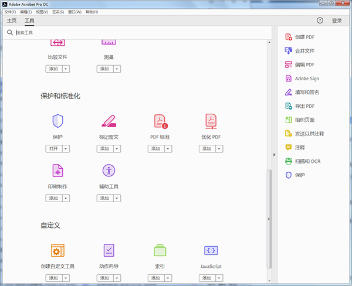Screen dimensions: 352x286
Task: Expand the dropdown arrow under 测量
Action: pyautogui.click(x=117, y=69)
